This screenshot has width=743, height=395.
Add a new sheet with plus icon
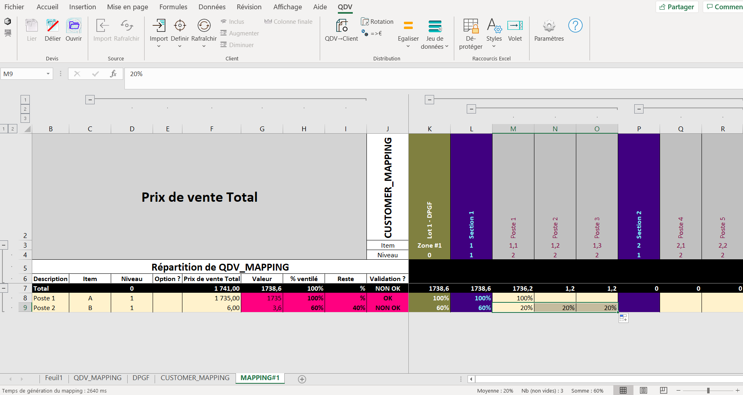click(x=302, y=379)
